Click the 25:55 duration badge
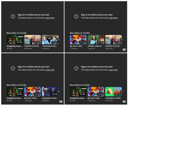191x143 pixels. point(100,42)
